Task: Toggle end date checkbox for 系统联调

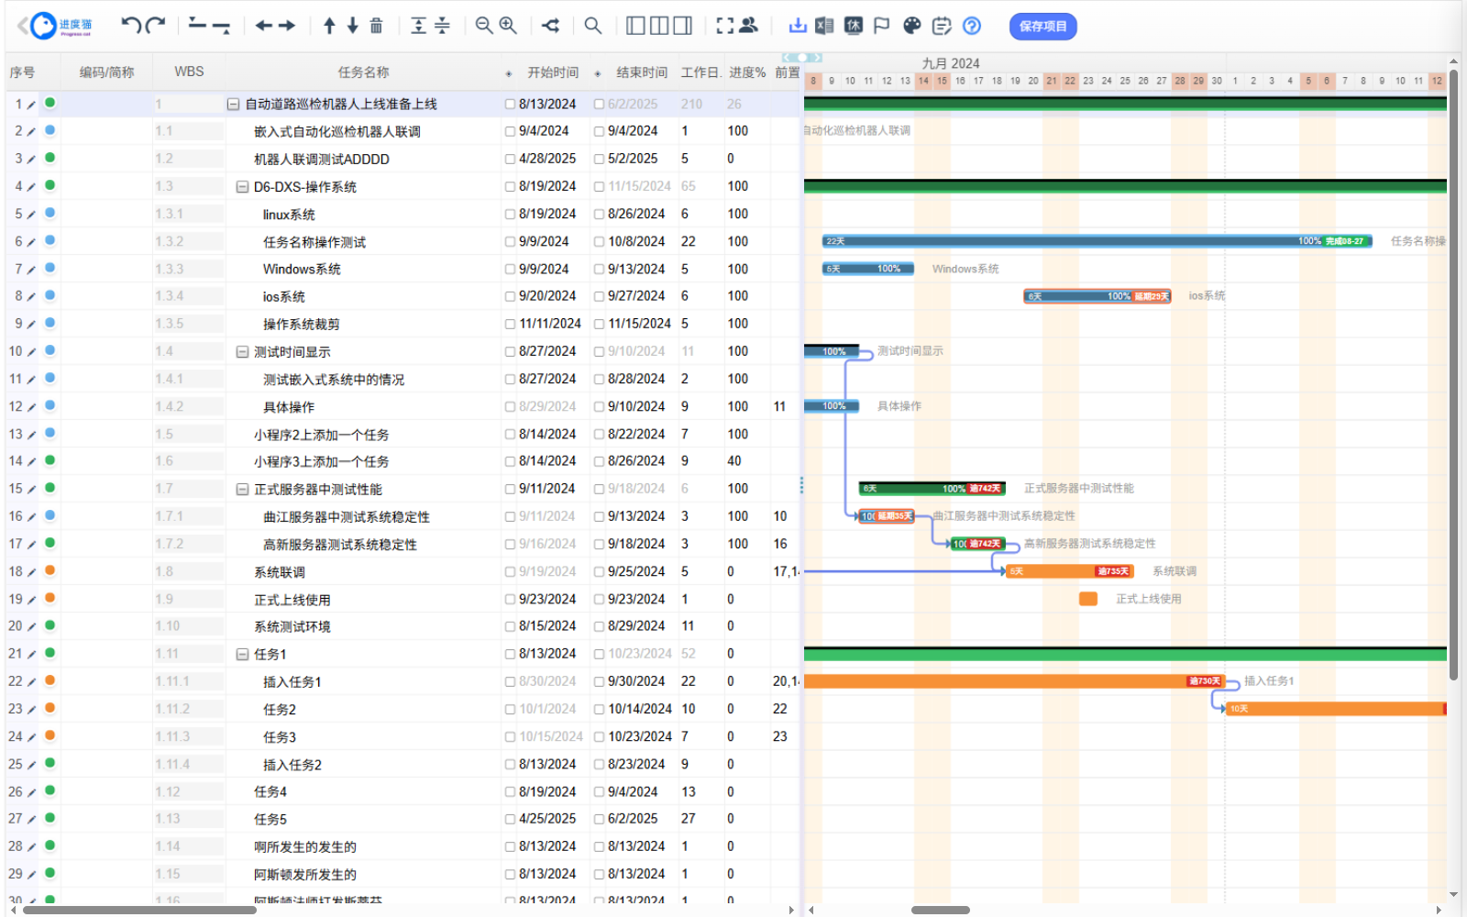Action: (x=600, y=572)
